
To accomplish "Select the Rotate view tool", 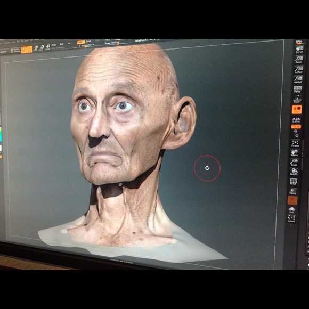I will 294,172.
